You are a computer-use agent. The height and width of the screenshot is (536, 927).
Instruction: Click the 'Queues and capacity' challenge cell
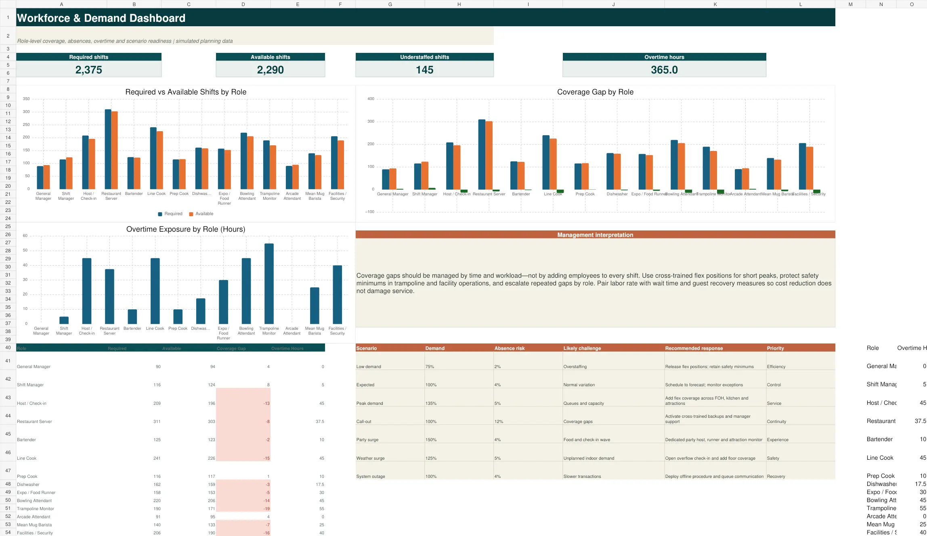pos(613,398)
